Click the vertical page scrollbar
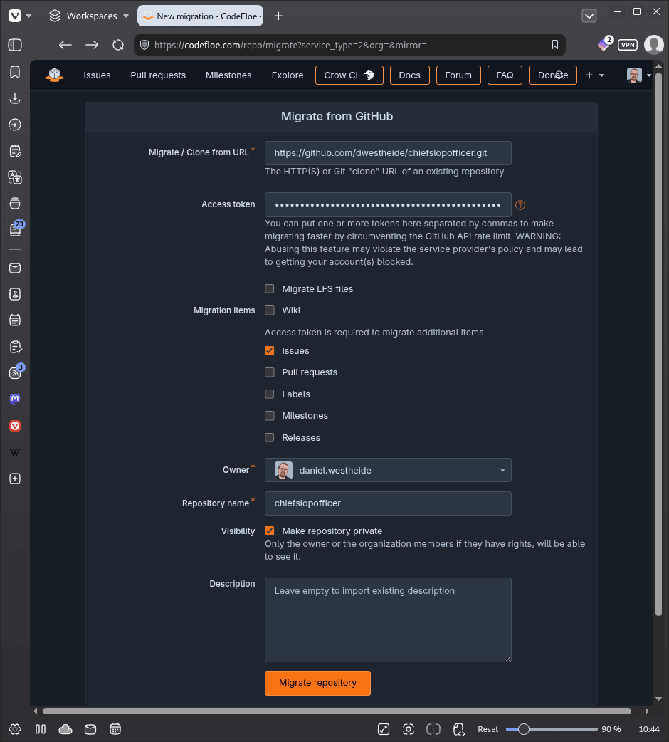Screen dimensions: 669x742 [x=658, y=343]
